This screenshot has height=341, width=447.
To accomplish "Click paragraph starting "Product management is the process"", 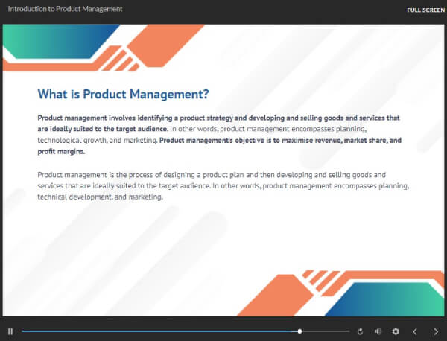I will coord(223,185).
